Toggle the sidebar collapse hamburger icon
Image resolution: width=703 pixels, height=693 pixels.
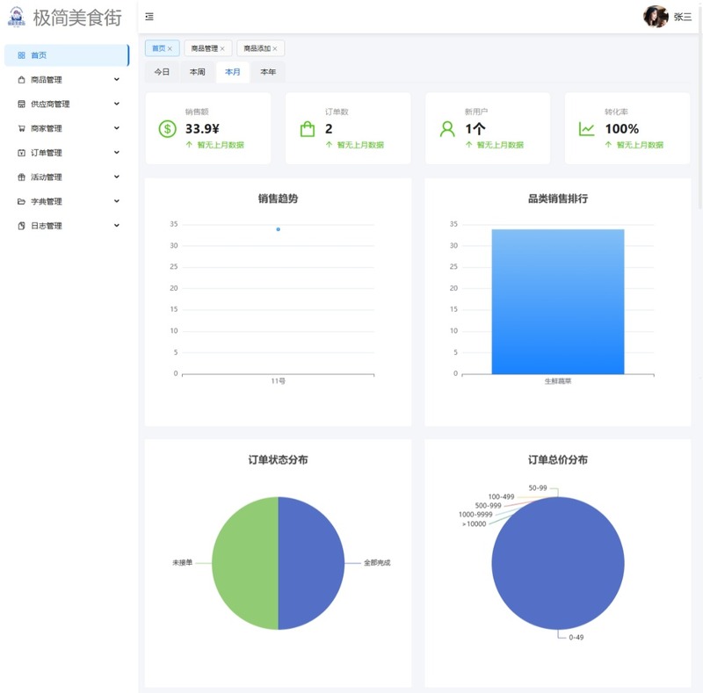[x=149, y=17]
